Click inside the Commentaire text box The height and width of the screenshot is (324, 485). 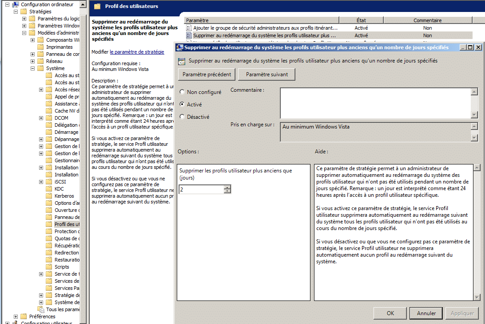click(375, 103)
